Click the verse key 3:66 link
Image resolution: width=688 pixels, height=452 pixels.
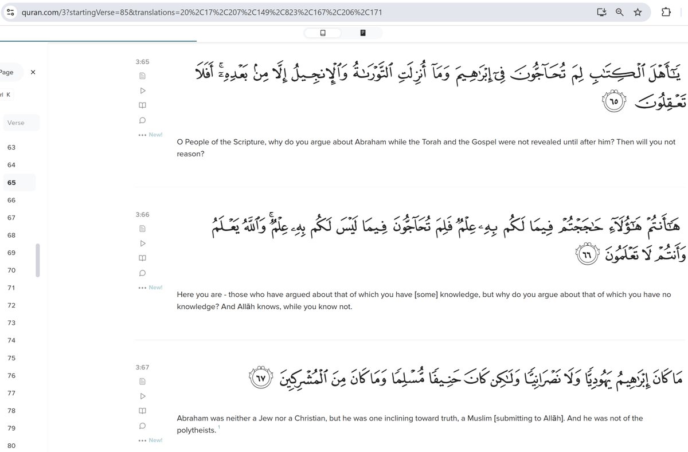[143, 214]
